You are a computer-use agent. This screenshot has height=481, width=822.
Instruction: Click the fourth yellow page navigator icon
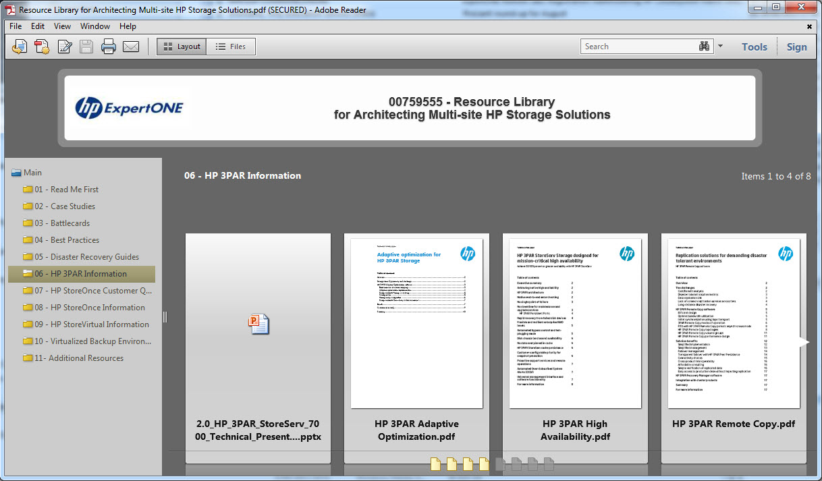(x=484, y=463)
